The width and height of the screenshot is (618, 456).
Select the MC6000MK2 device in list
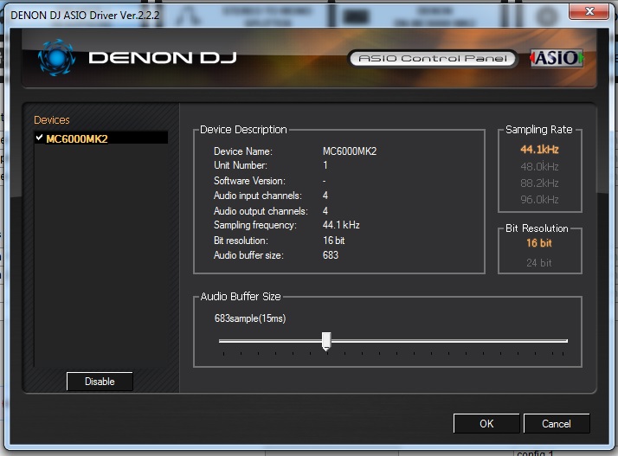click(x=101, y=138)
